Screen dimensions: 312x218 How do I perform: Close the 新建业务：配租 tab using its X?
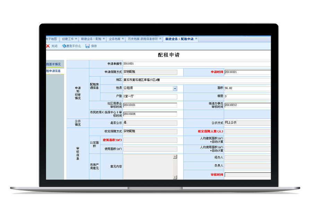104,39
